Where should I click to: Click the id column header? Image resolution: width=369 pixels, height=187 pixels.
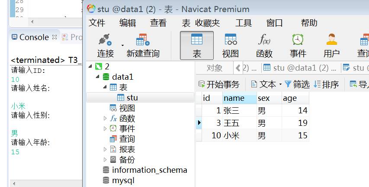click(212, 98)
